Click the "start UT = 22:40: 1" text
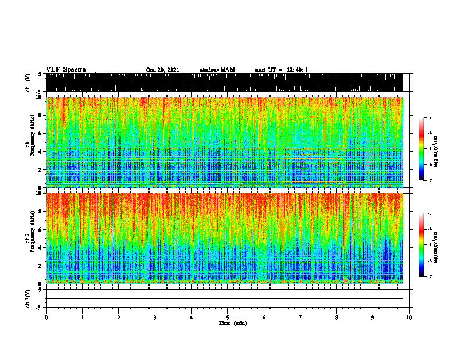The height and width of the screenshot is (356, 461). (281, 70)
